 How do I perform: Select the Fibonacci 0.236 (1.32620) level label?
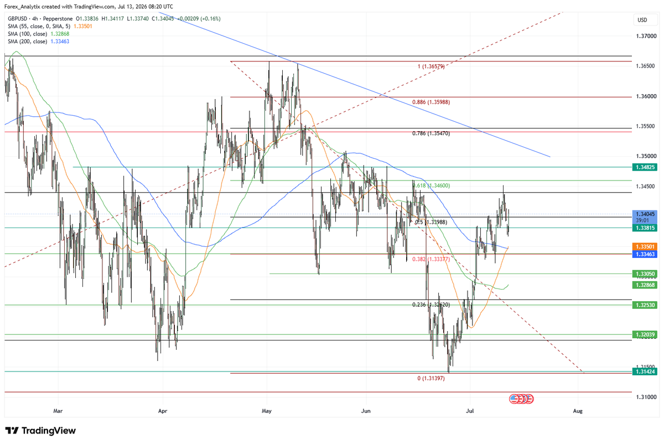pyautogui.click(x=430, y=304)
